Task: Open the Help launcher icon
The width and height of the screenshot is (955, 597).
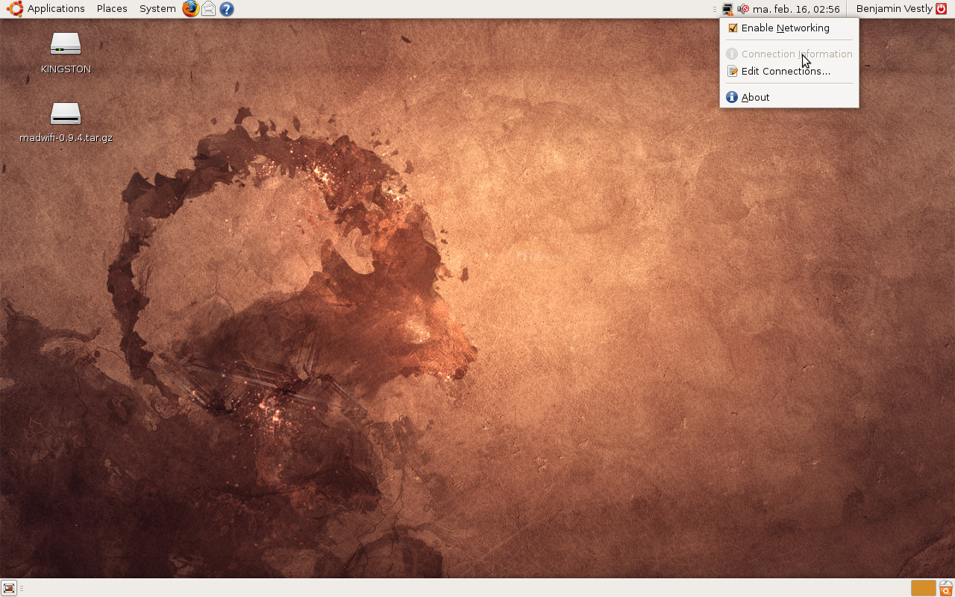Action: 227,9
